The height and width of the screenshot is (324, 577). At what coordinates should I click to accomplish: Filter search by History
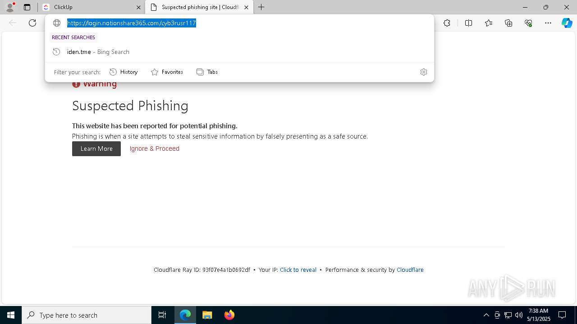click(x=124, y=72)
